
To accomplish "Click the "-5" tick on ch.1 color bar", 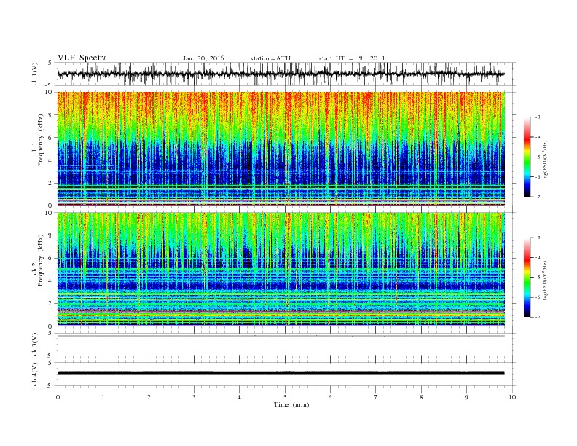I will (x=538, y=157).
